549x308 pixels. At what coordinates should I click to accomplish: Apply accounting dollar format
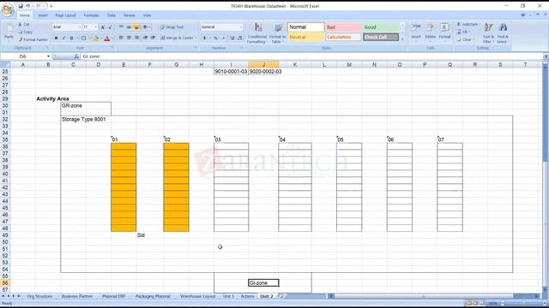(204, 38)
